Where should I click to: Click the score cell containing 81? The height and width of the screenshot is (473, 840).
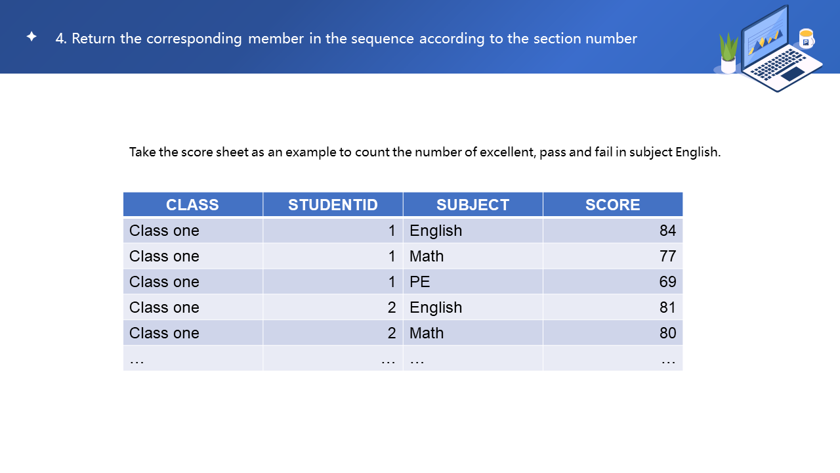pyautogui.click(x=612, y=307)
